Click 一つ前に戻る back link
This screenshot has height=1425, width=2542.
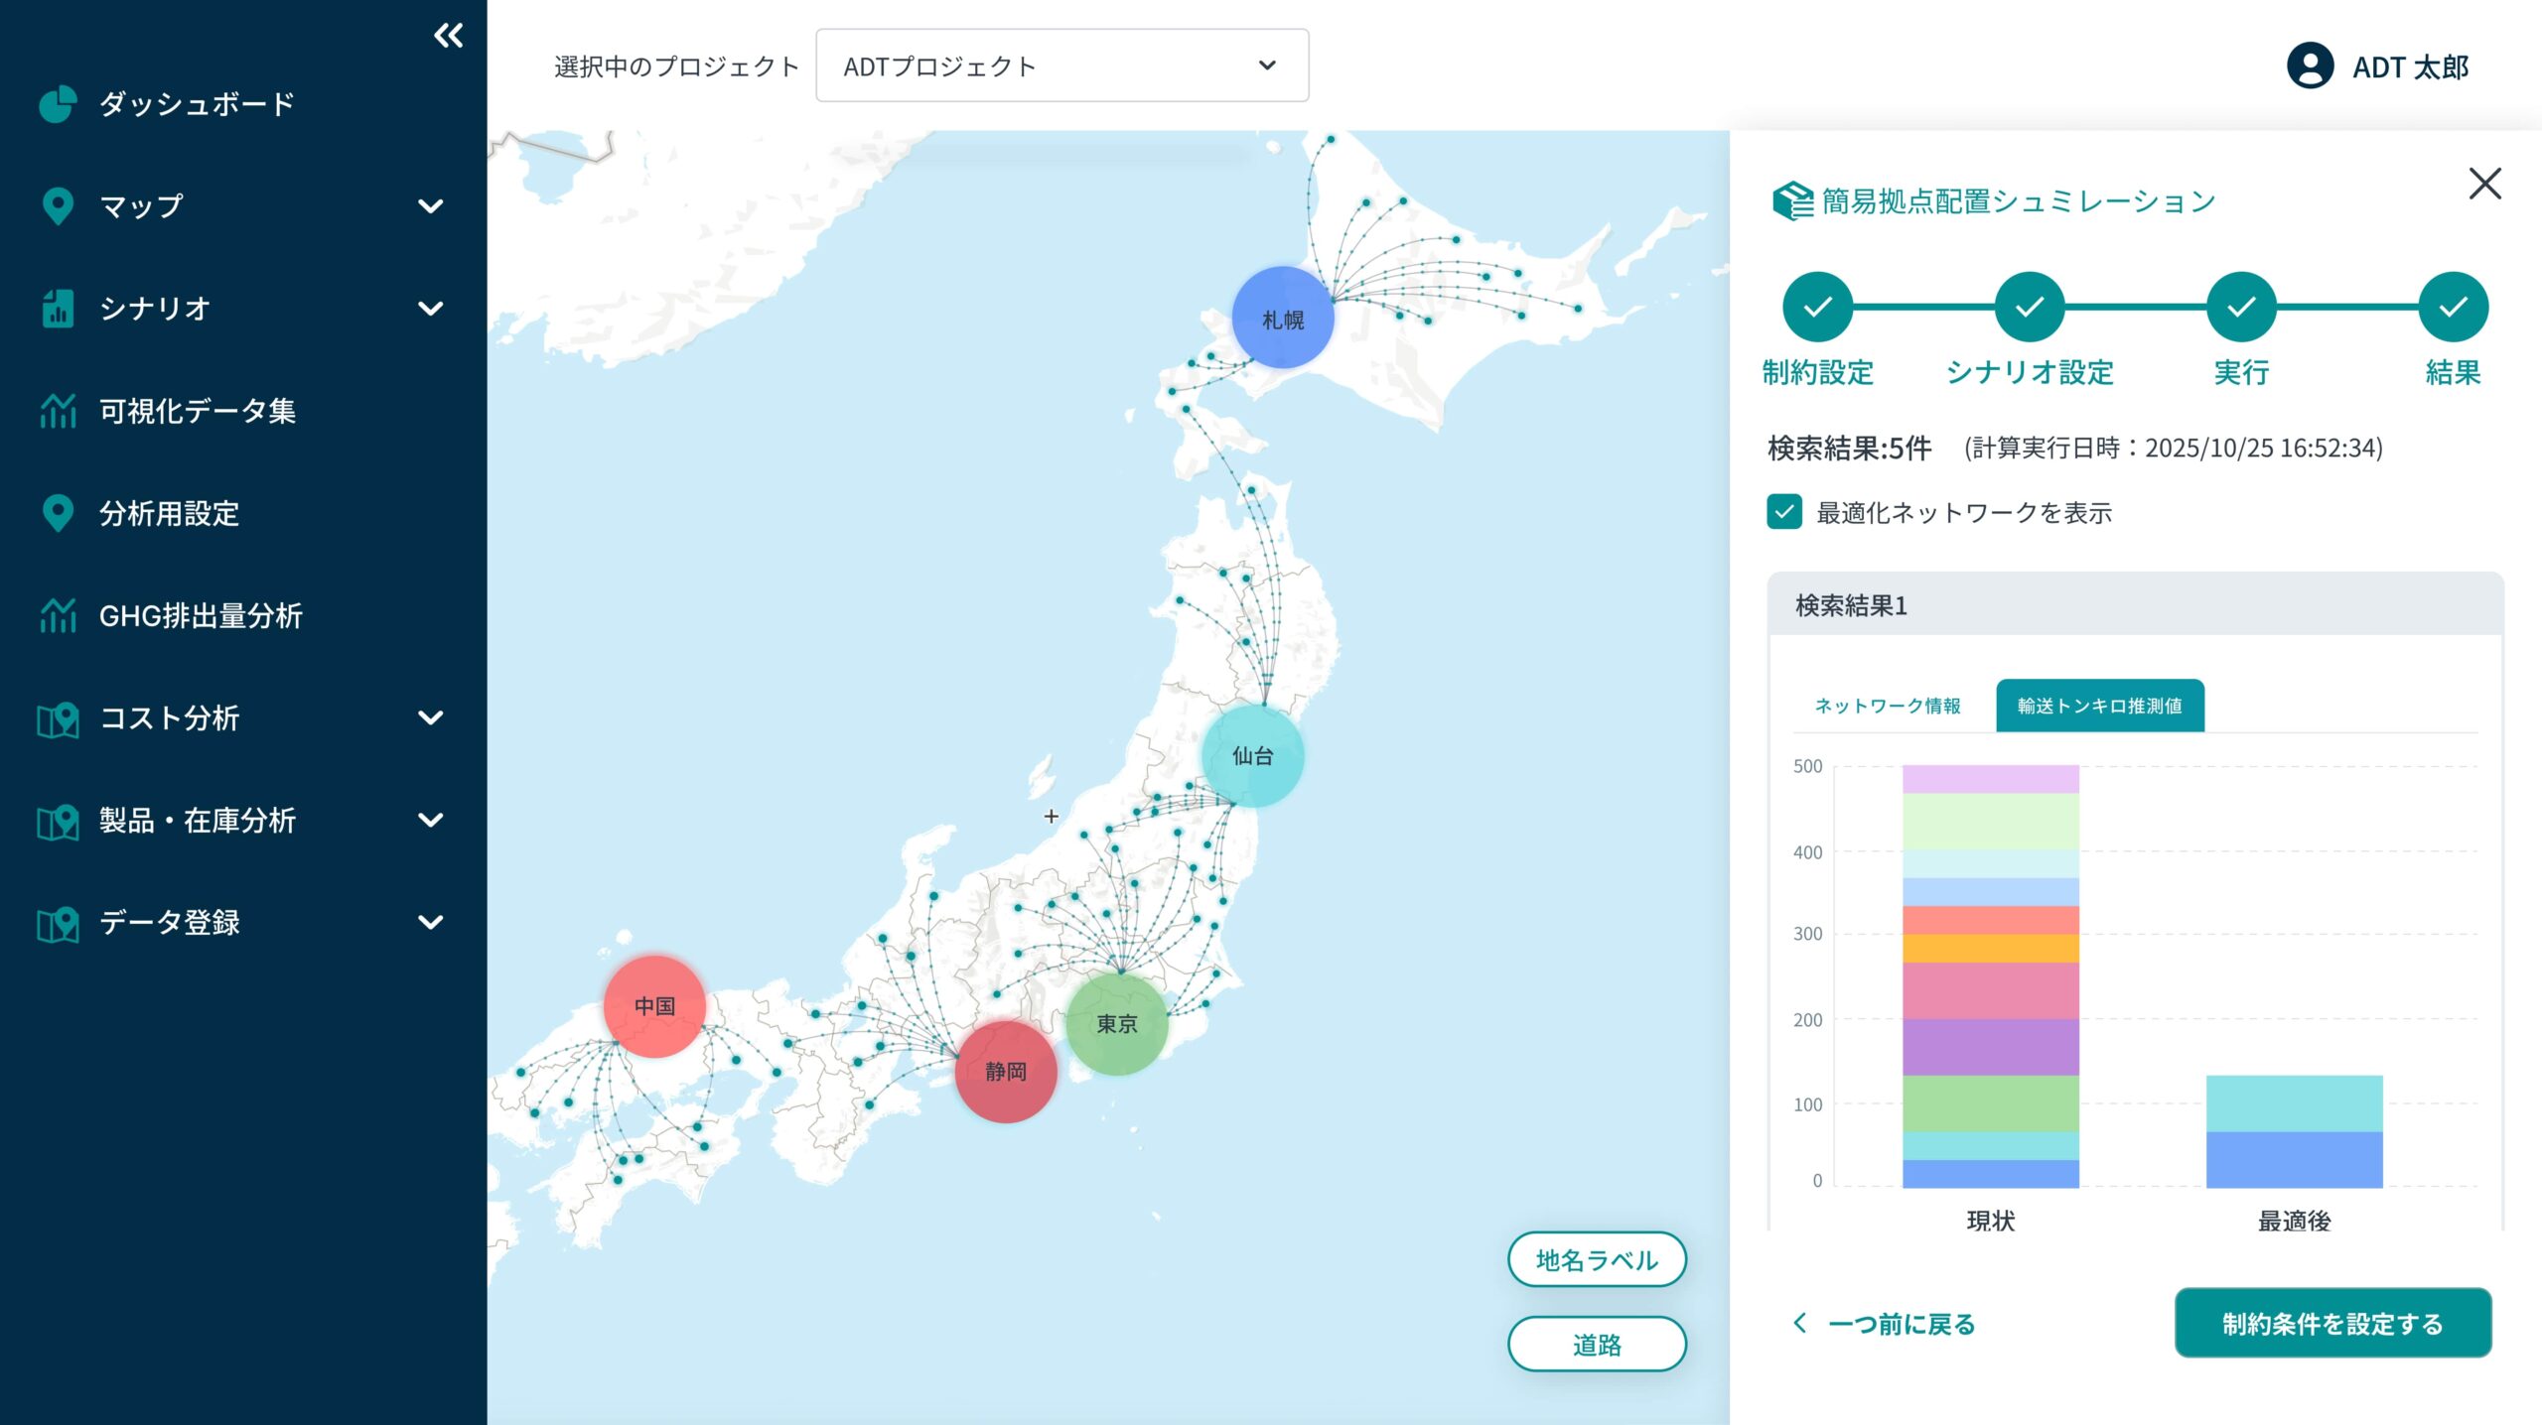click(1884, 1324)
